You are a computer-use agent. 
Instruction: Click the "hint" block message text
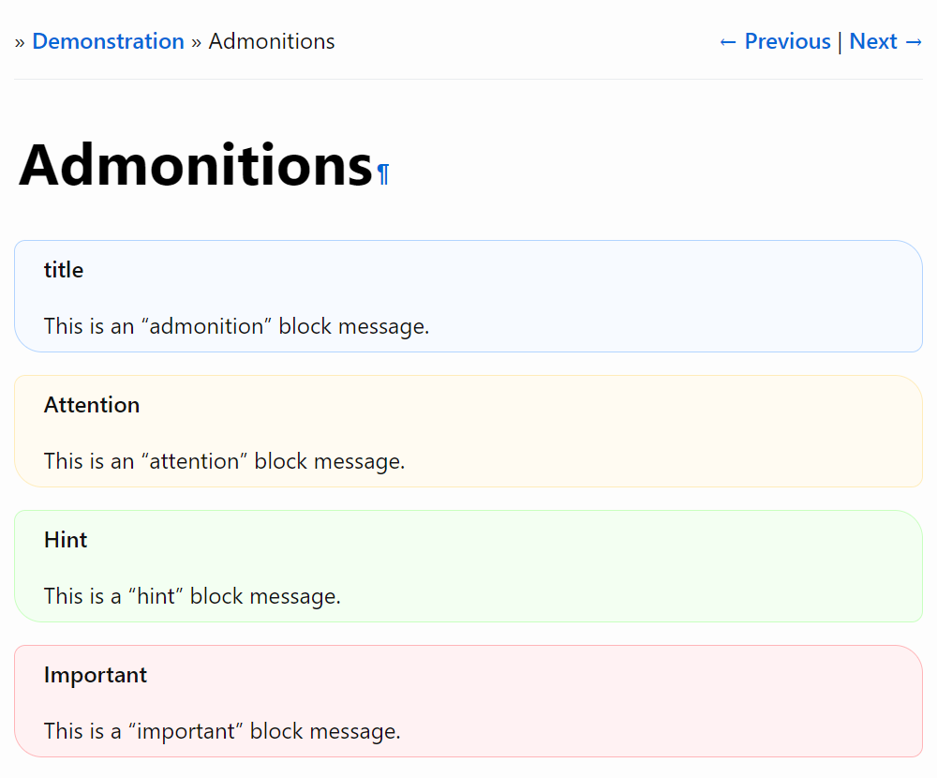click(192, 596)
